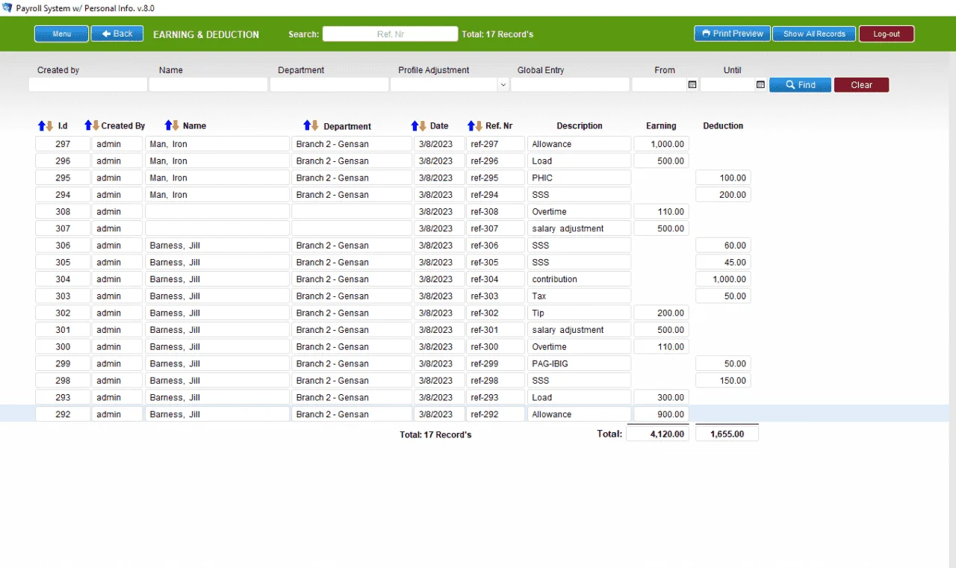
Task: Click ref-304 reference cell
Action: [495, 279]
